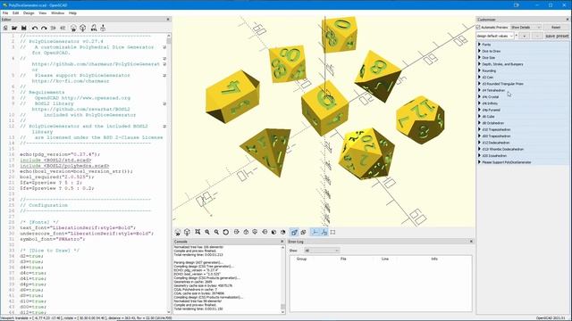Open the design default values preset dropdown
The height and width of the screenshot is (321, 572).
[x=495, y=36]
